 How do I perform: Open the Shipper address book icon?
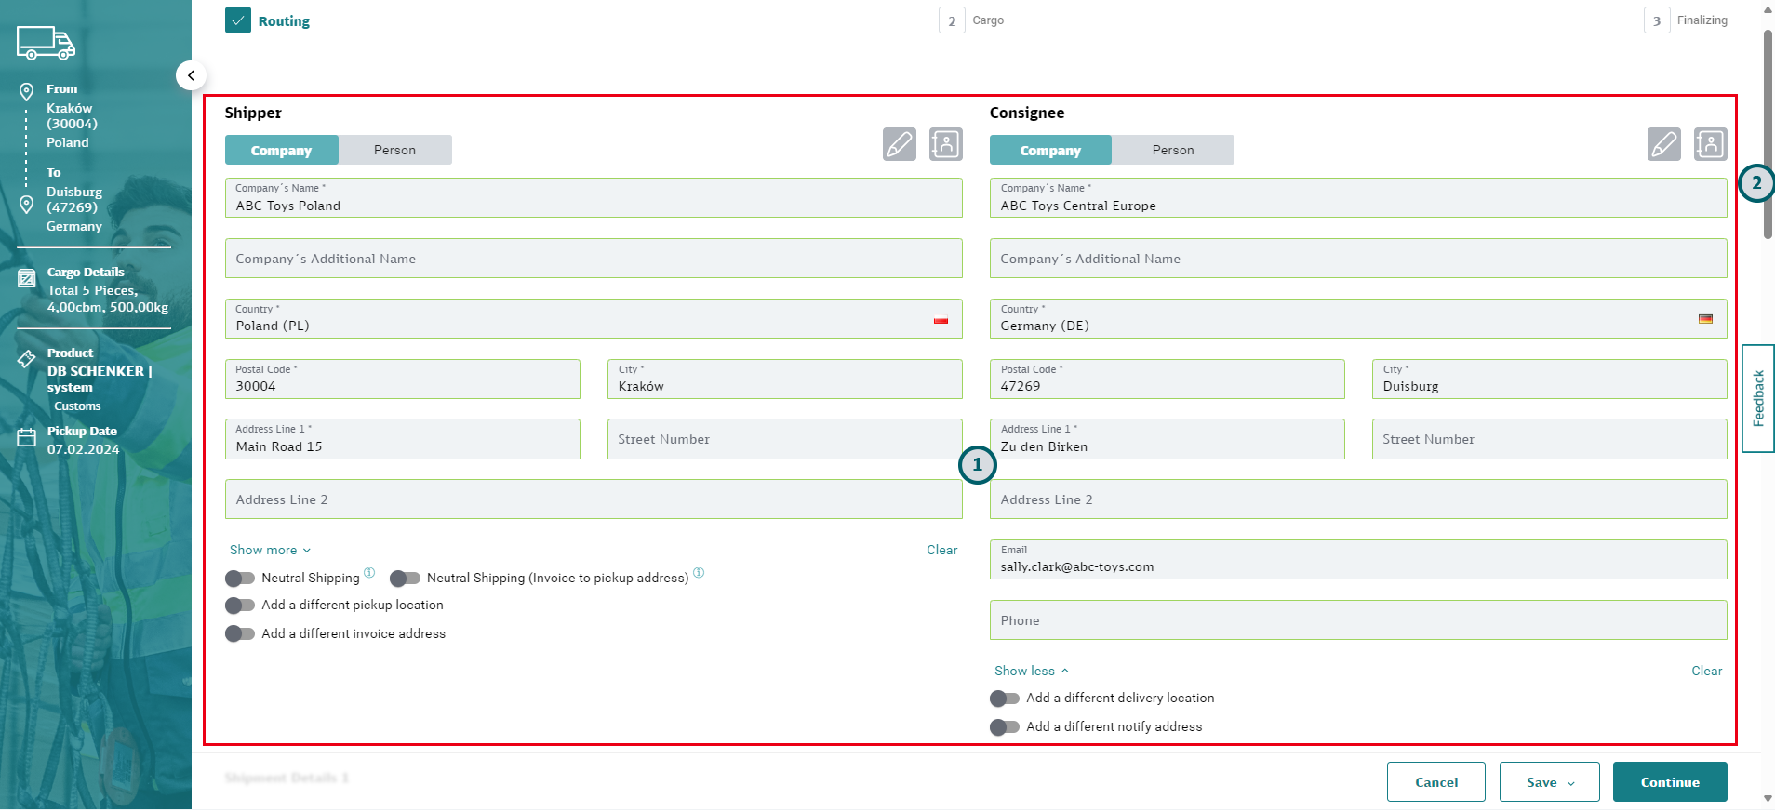point(945,145)
